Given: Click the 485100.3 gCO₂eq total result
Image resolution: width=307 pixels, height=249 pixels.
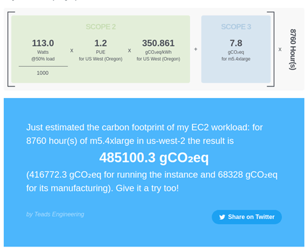Looking at the screenshot, I should (x=154, y=158).
